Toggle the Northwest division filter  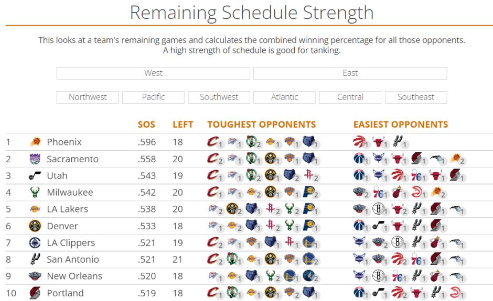point(88,97)
